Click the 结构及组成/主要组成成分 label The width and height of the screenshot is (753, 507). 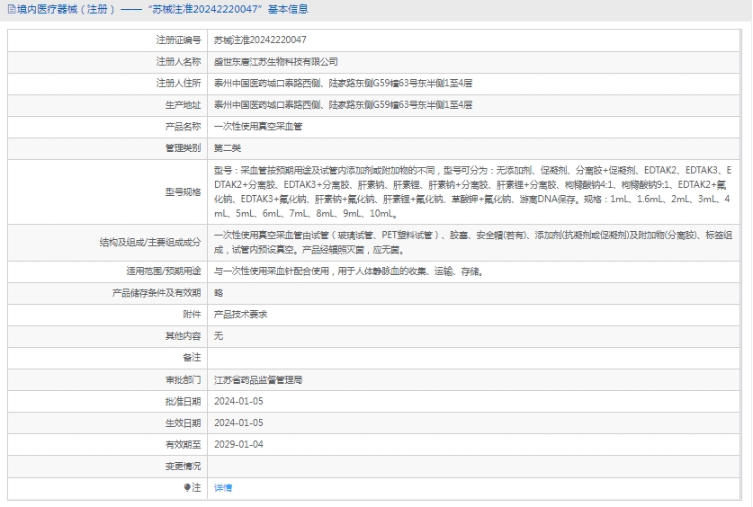[150, 243]
